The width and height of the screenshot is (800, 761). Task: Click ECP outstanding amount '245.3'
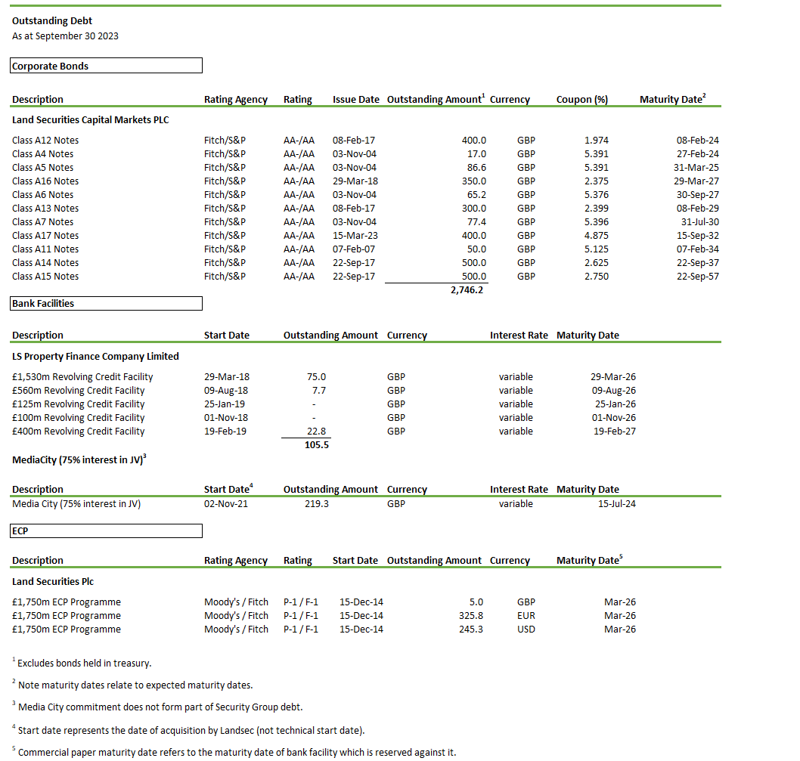471,630
